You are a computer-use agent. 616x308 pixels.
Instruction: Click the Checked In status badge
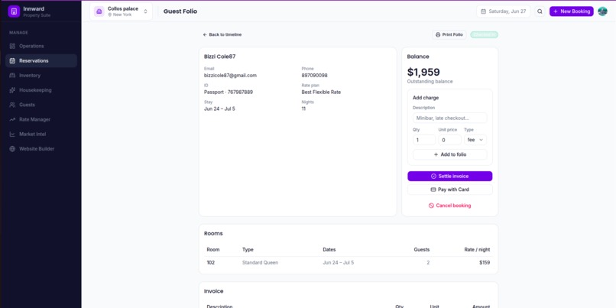coord(484,34)
